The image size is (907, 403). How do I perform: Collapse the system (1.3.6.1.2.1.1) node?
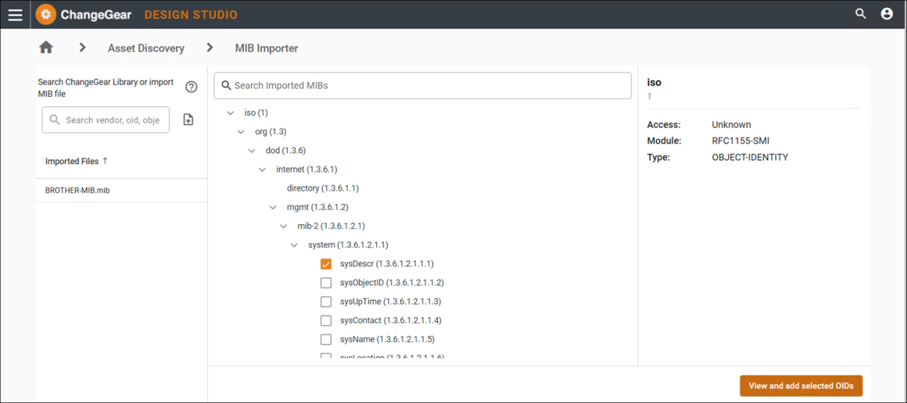295,246
